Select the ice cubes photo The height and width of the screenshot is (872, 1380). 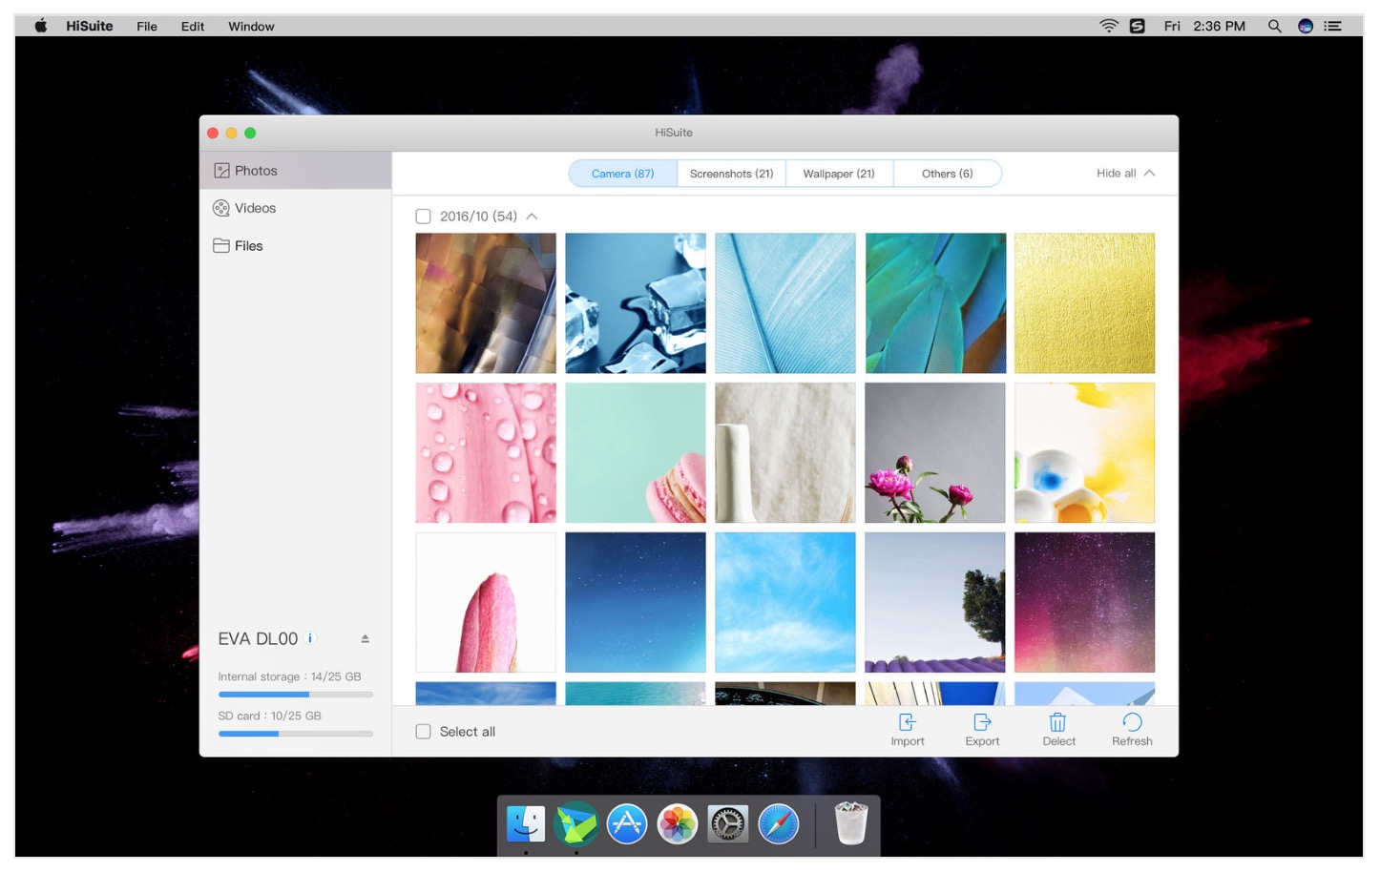pyautogui.click(x=636, y=303)
